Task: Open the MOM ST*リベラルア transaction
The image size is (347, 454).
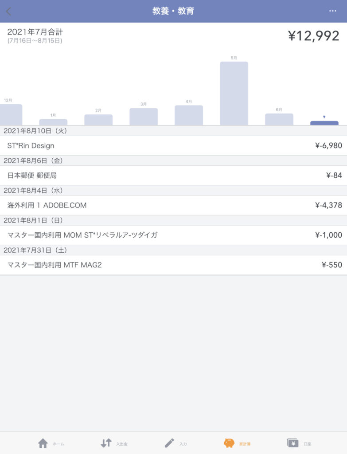Action: pyautogui.click(x=173, y=235)
